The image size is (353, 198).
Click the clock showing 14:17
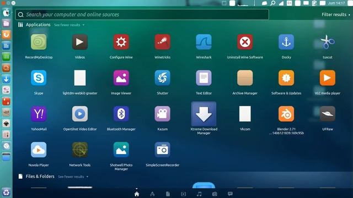click(336, 3)
